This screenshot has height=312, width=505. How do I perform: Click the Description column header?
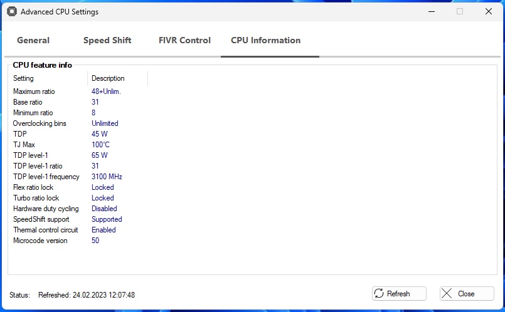click(x=108, y=78)
